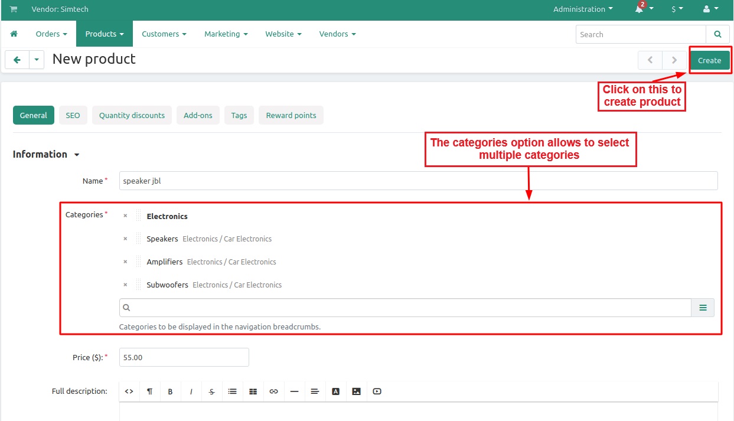Open the Quantity discounts tab
Image resolution: width=734 pixels, height=421 pixels.
[x=132, y=115]
